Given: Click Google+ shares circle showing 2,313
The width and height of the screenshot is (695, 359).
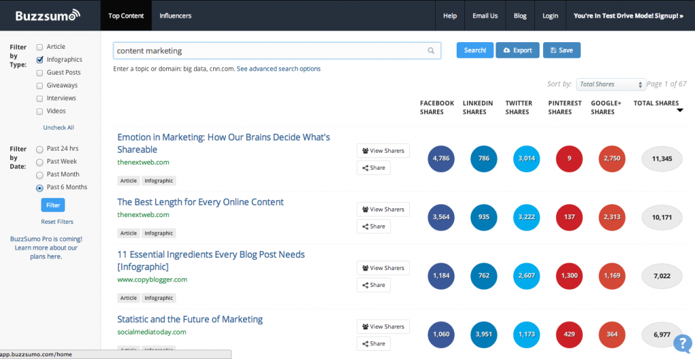Looking at the screenshot, I should (612, 217).
